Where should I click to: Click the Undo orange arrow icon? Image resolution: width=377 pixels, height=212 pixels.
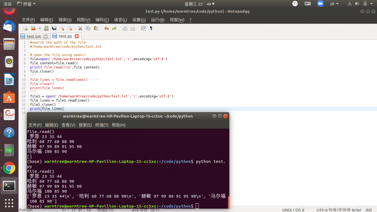coord(106,28)
